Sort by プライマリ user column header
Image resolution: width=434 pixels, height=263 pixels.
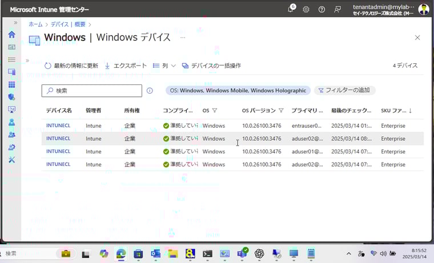(x=307, y=110)
